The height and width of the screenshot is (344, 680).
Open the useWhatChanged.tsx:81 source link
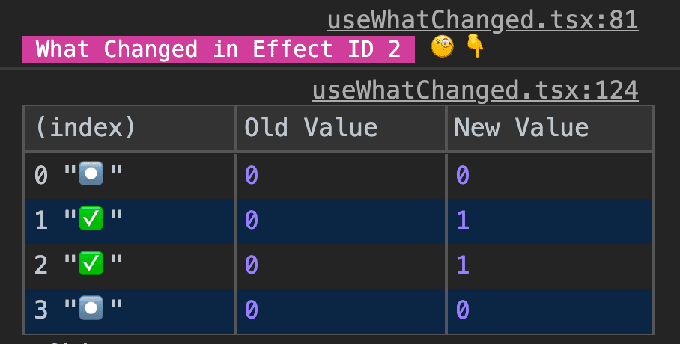[x=482, y=21]
